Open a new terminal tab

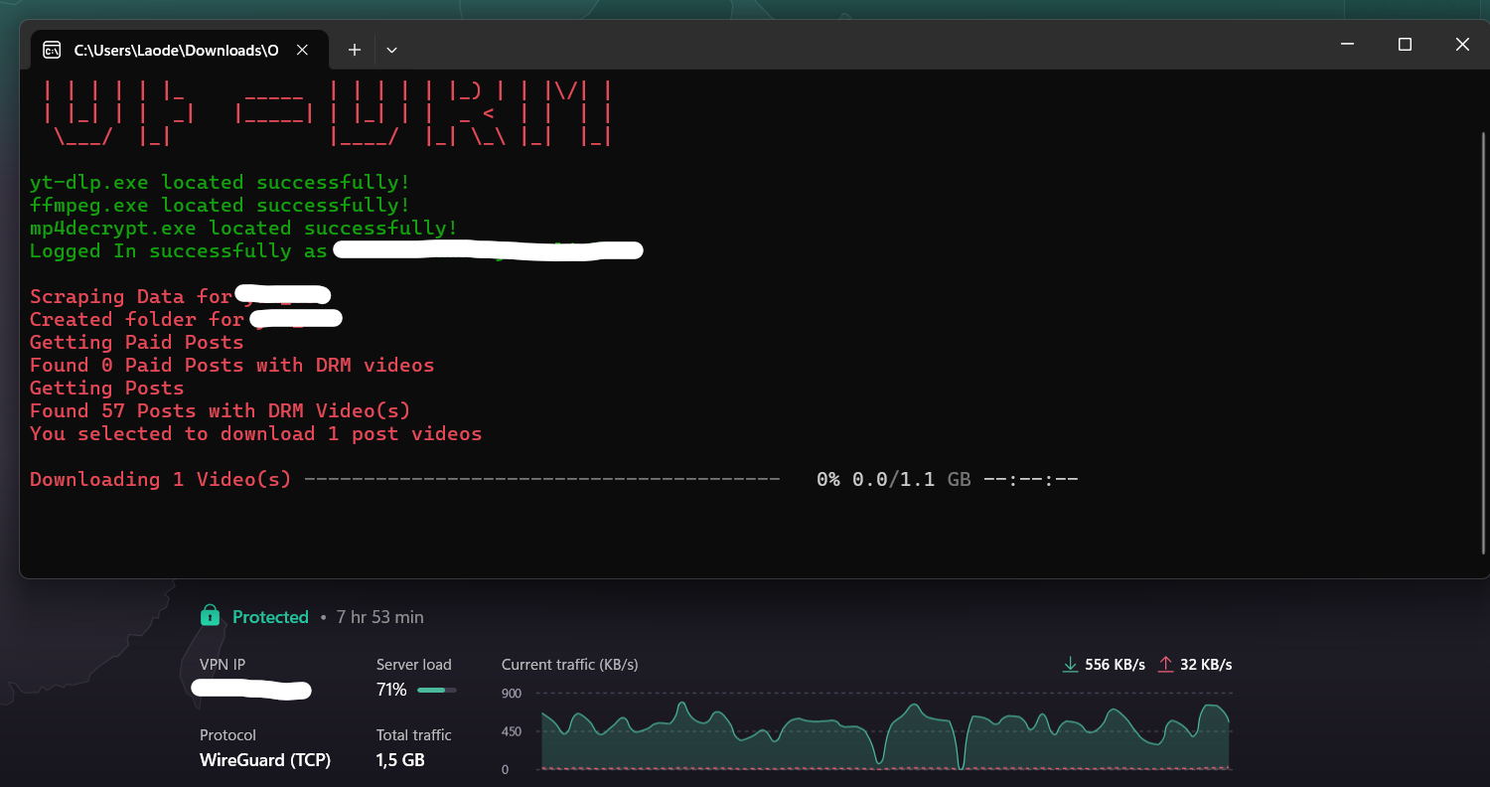pyautogui.click(x=355, y=50)
